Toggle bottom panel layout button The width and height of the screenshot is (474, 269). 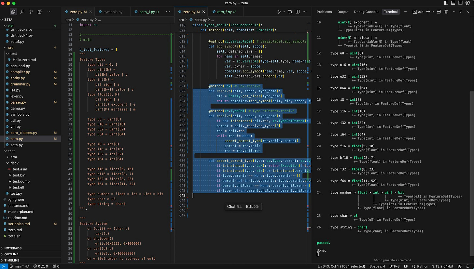453,3
